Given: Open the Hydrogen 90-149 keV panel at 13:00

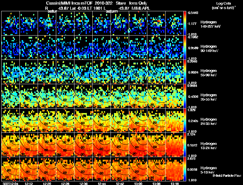Looking at the screenshot, I should [x=138, y=48].
